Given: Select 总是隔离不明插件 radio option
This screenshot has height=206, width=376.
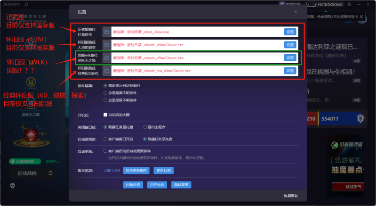Looking at the screenshot, I should (x=105, y=93).
